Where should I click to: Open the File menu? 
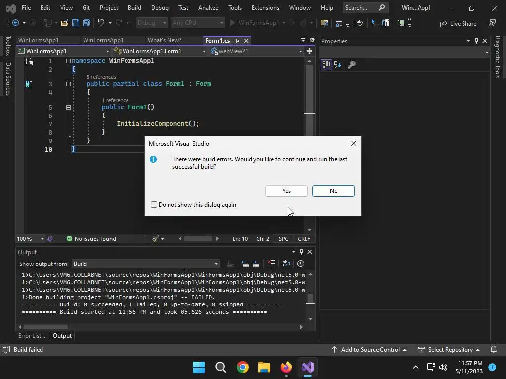(x=26, y=8)
